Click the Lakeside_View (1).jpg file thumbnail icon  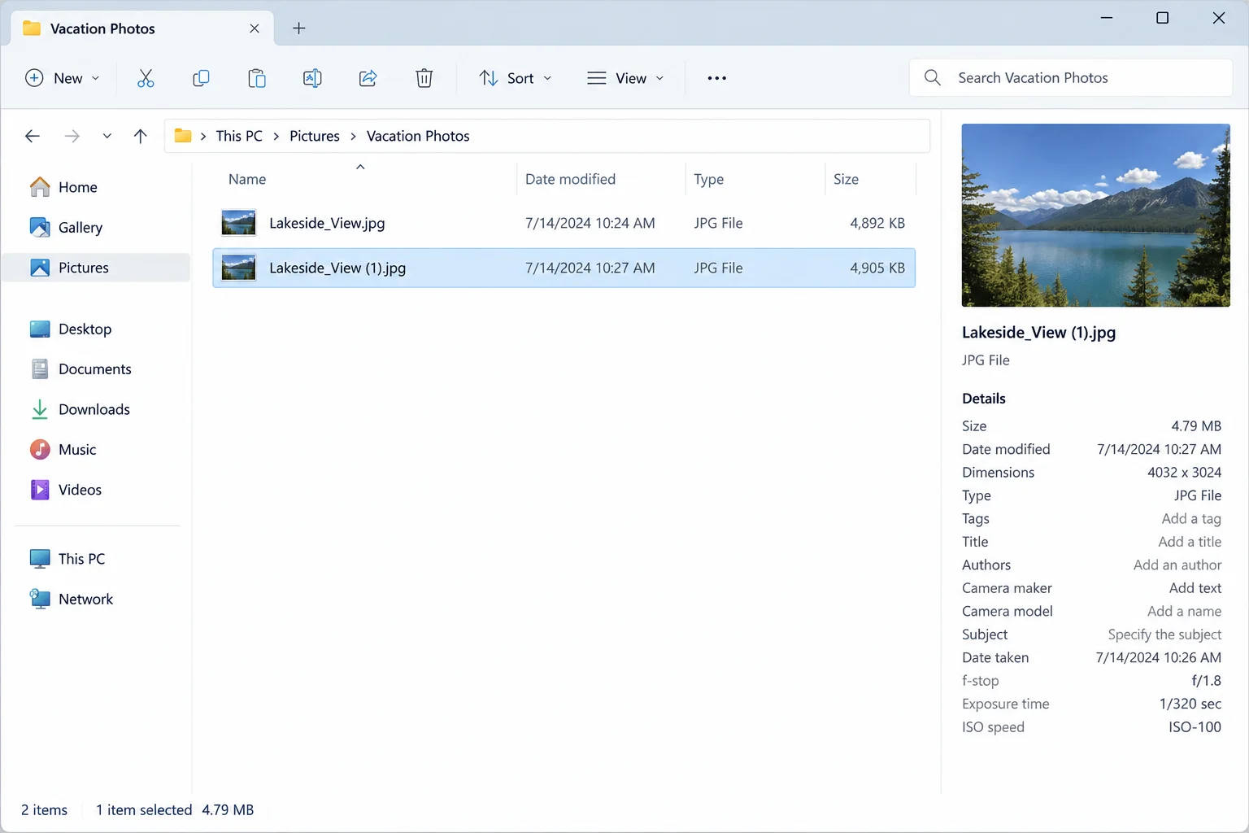[239, 268]
